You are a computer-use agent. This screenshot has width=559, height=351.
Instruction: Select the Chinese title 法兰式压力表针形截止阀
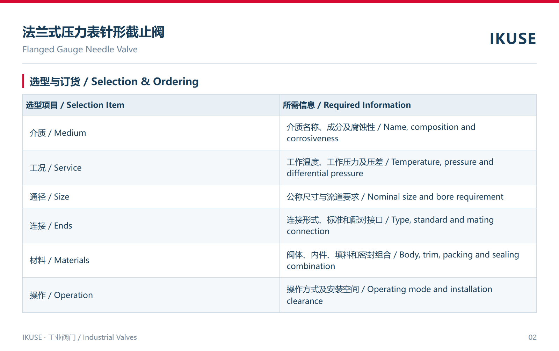click(93, 32)
